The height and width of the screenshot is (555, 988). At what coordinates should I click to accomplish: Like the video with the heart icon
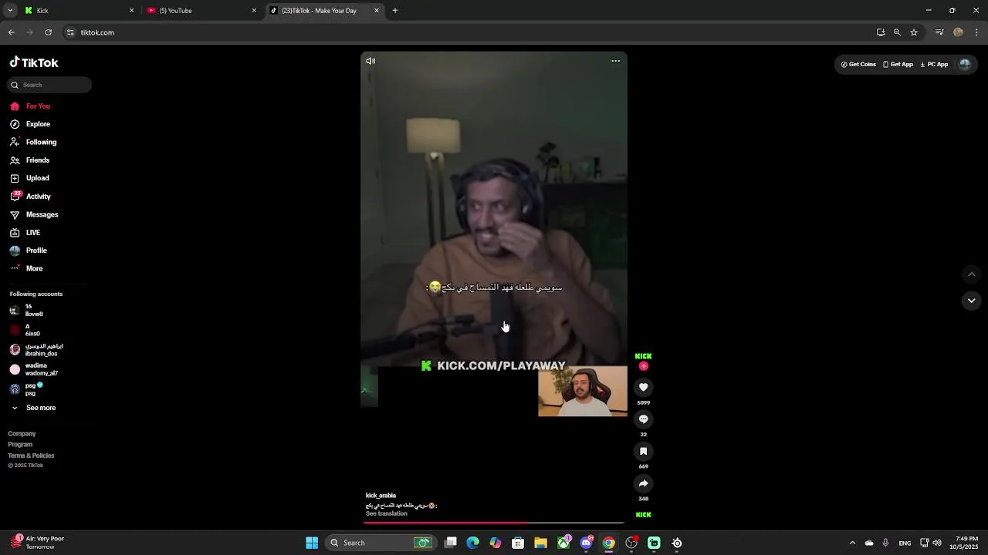pyautogui.click(x=643, y=388)
